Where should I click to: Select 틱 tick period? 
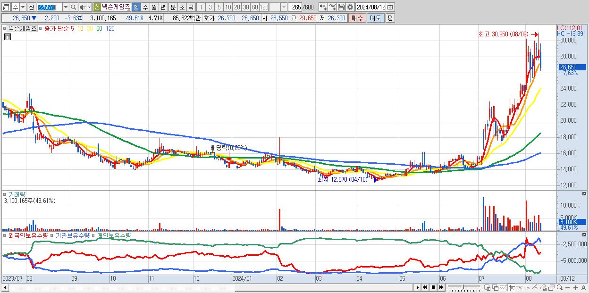click(191, 7)
